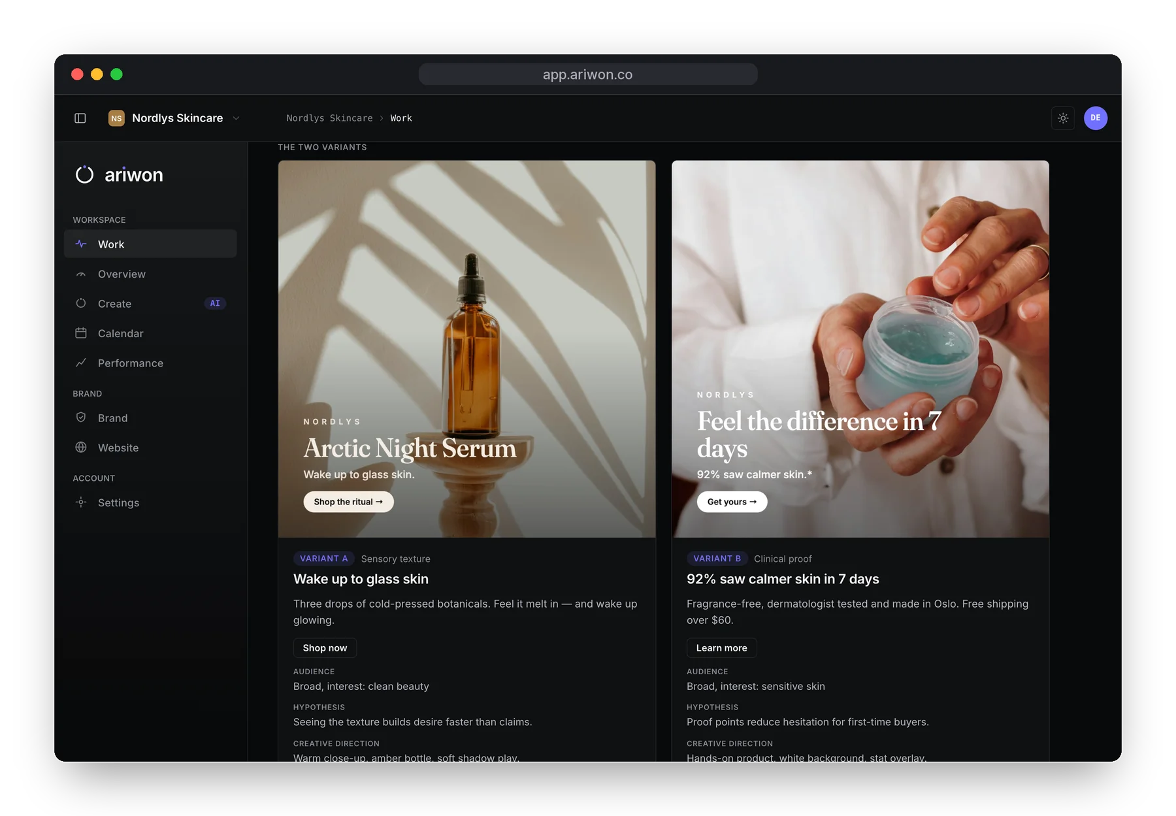Click the ariwon logo circle icon
The width and height of the screenshot is (1176, 816).
[84, 174]
